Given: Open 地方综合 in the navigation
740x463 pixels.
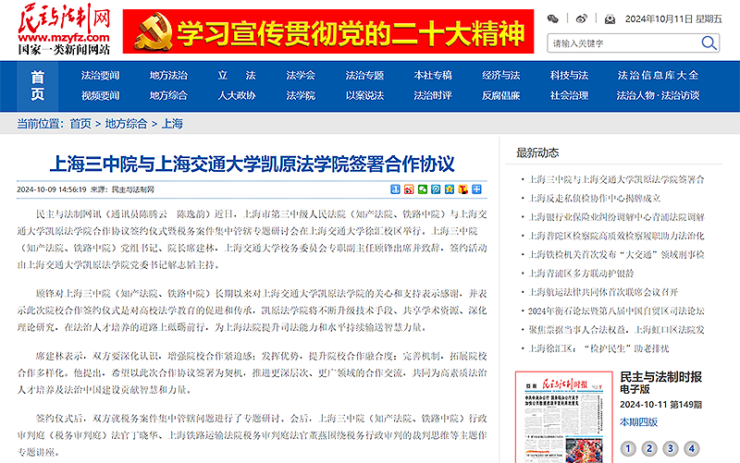Looking at the screenshot, I should tap(168, 96).
